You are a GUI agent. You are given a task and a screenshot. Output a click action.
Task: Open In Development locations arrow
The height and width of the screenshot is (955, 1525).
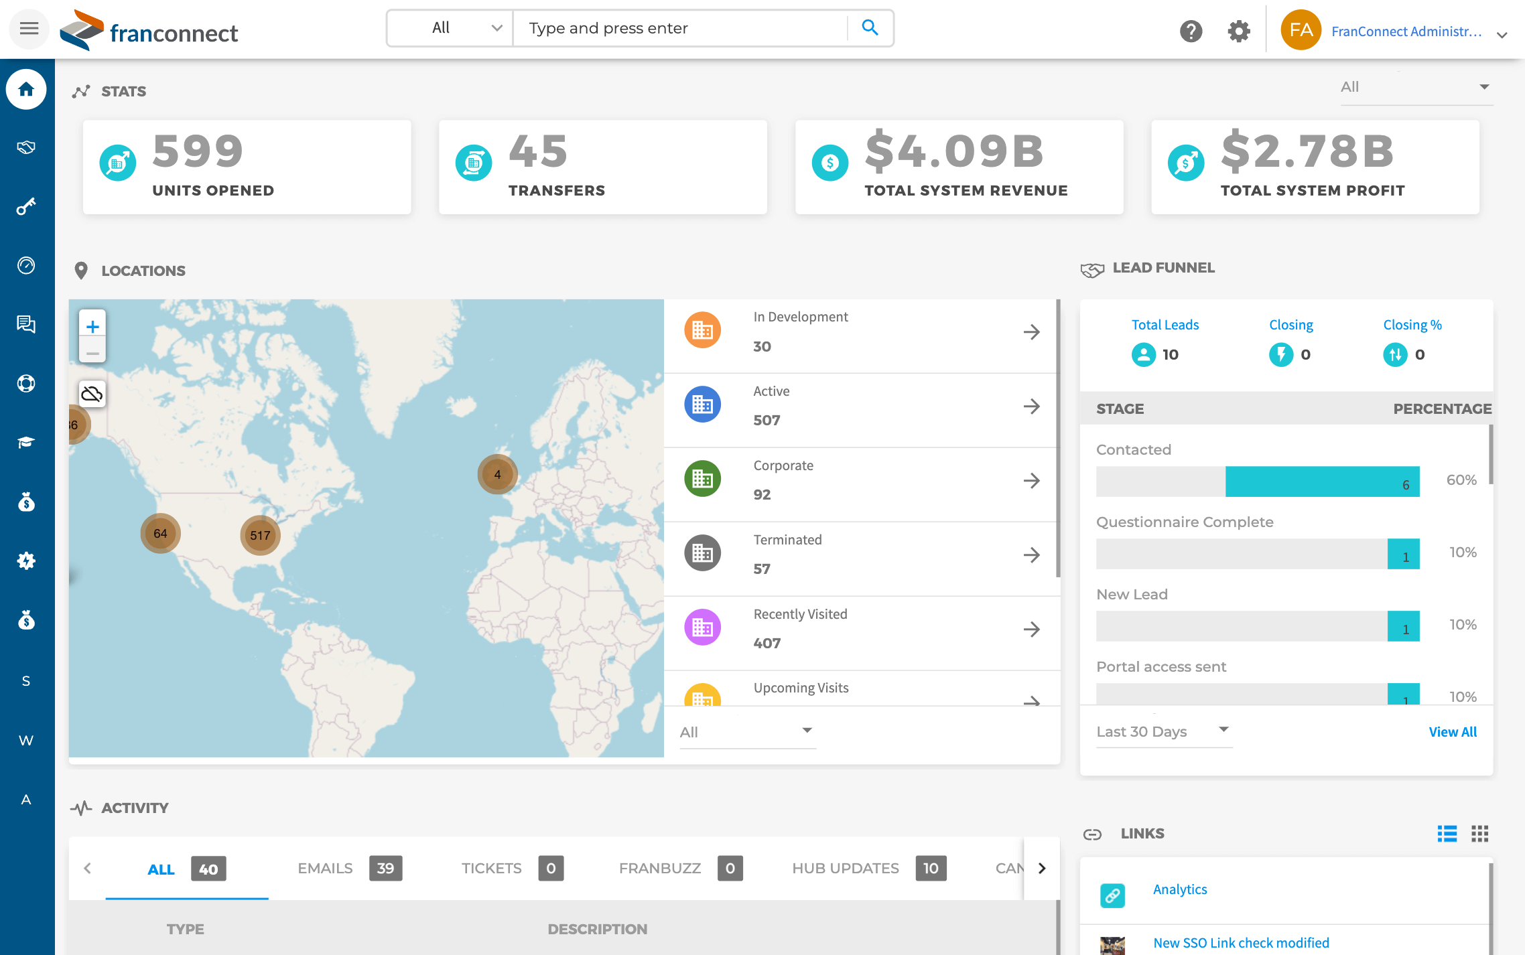point(1032,332)
